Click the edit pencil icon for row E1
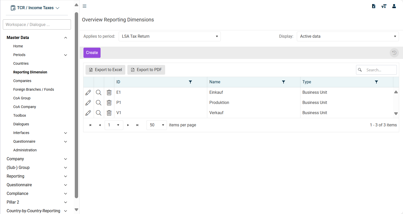Viewport: 403px width, 214px height. pos(88,92)
